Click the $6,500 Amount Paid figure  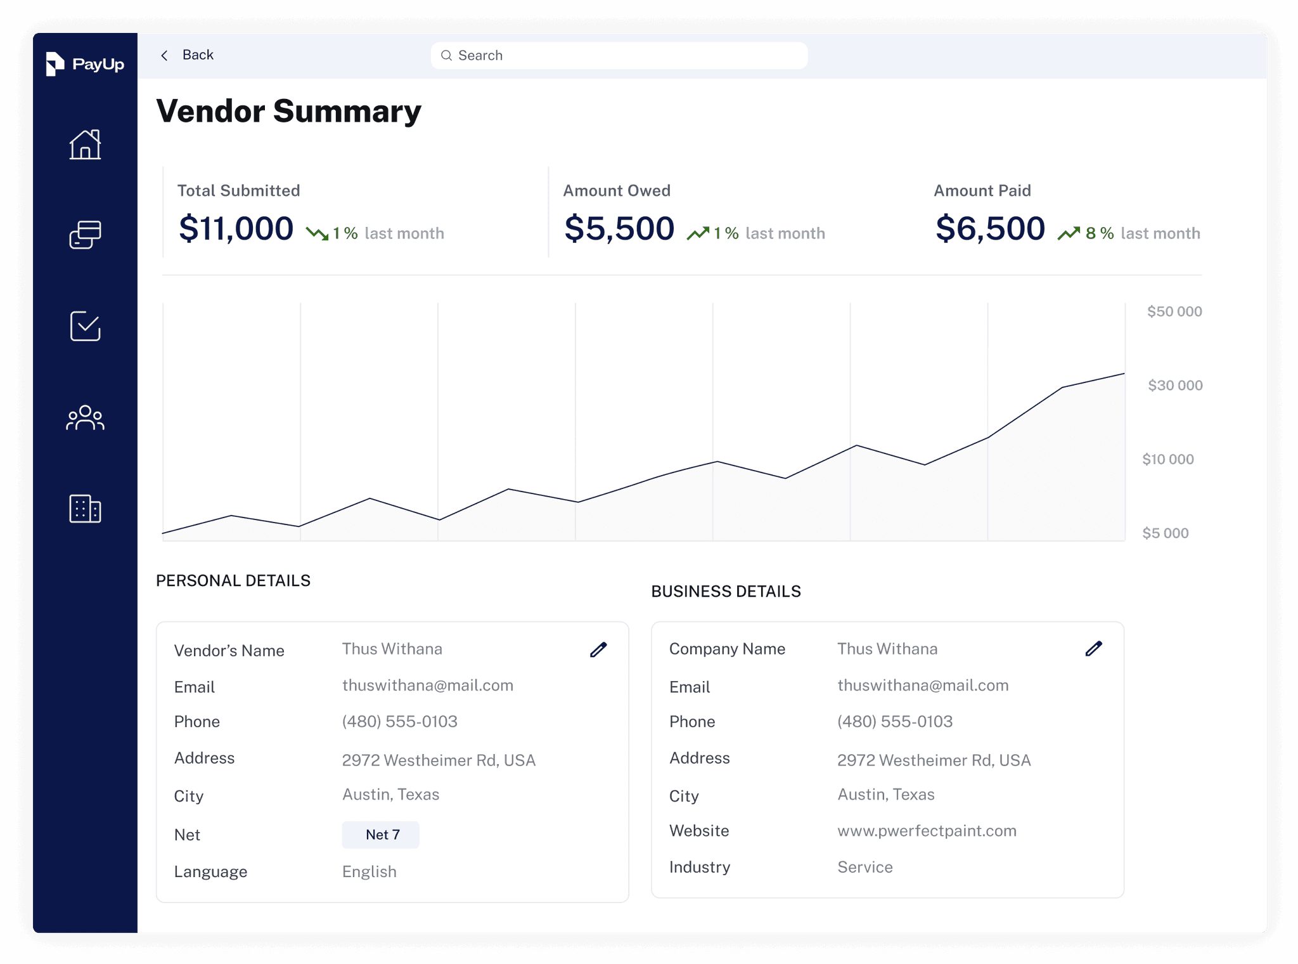990,228
